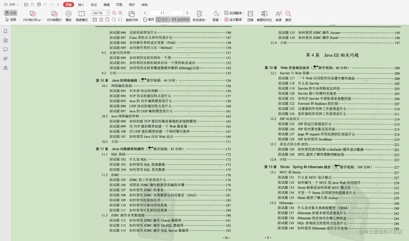The height and width of the screenshot is (241, 409).
Task: Open the 文件 file menu
Action: coord(11,5)
